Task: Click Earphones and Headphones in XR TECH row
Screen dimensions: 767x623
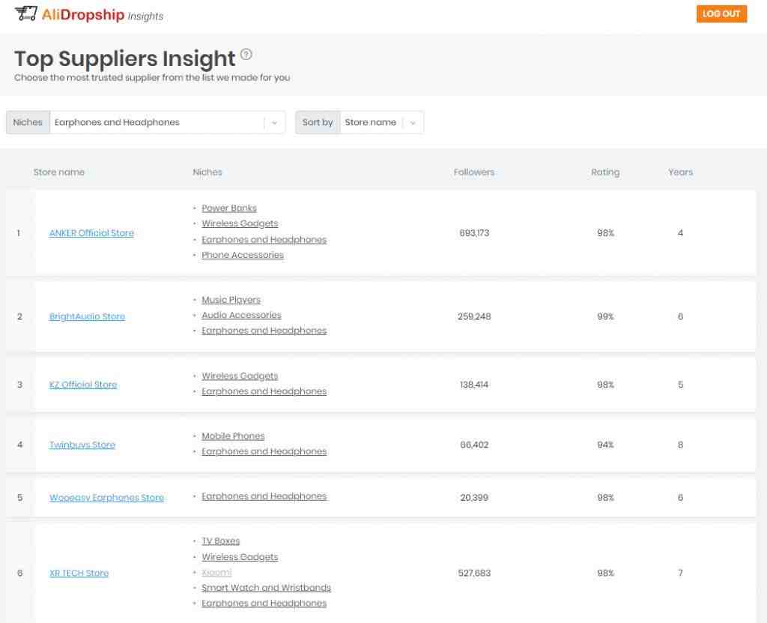Action: (264, 604)
